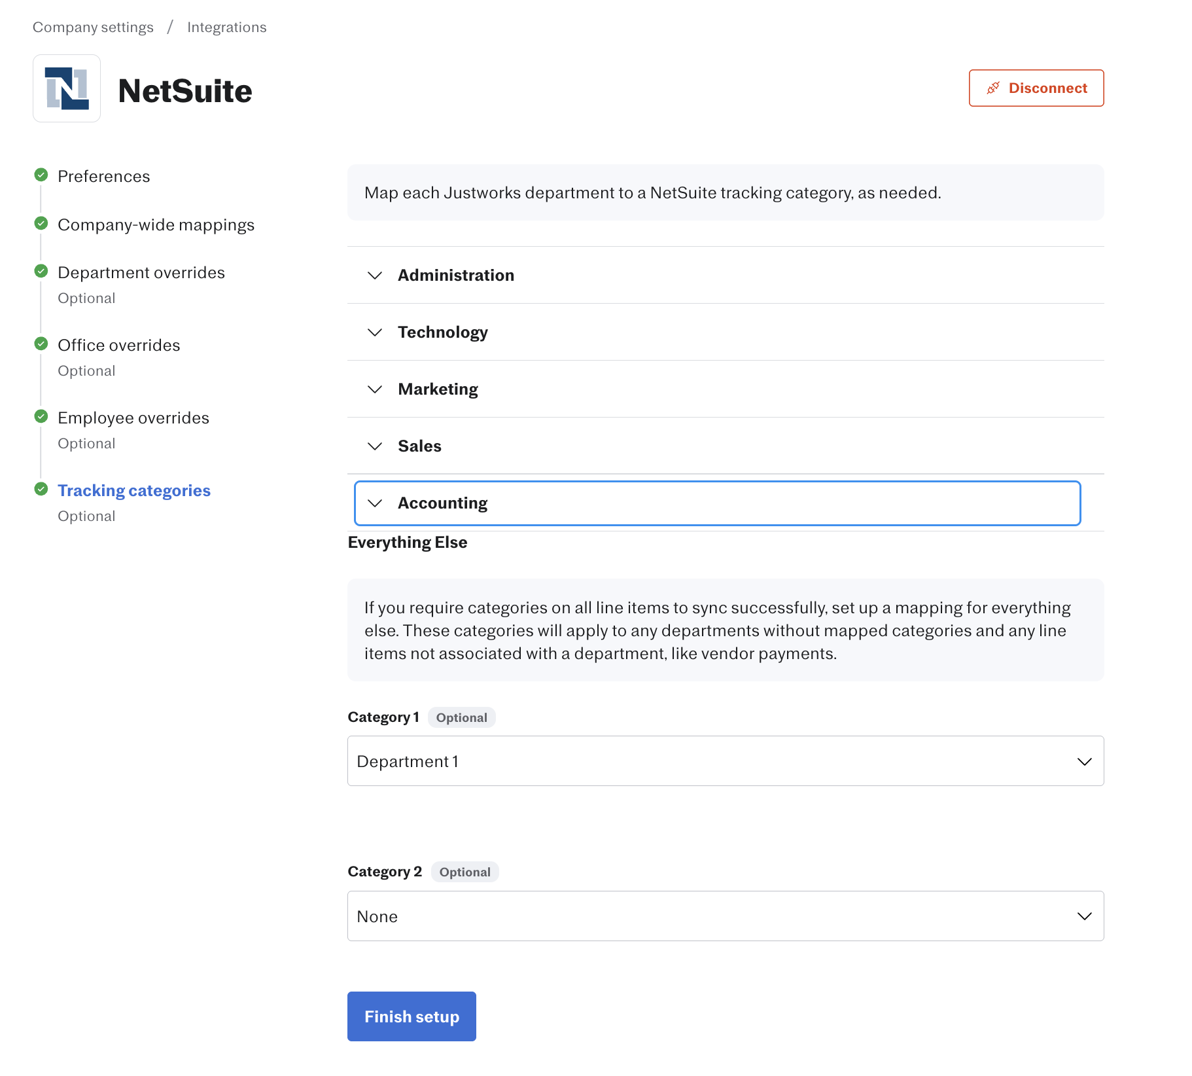Click the Category 2 label
The width and height of the screenshot is (1192, 1076).
click(385, 872)
